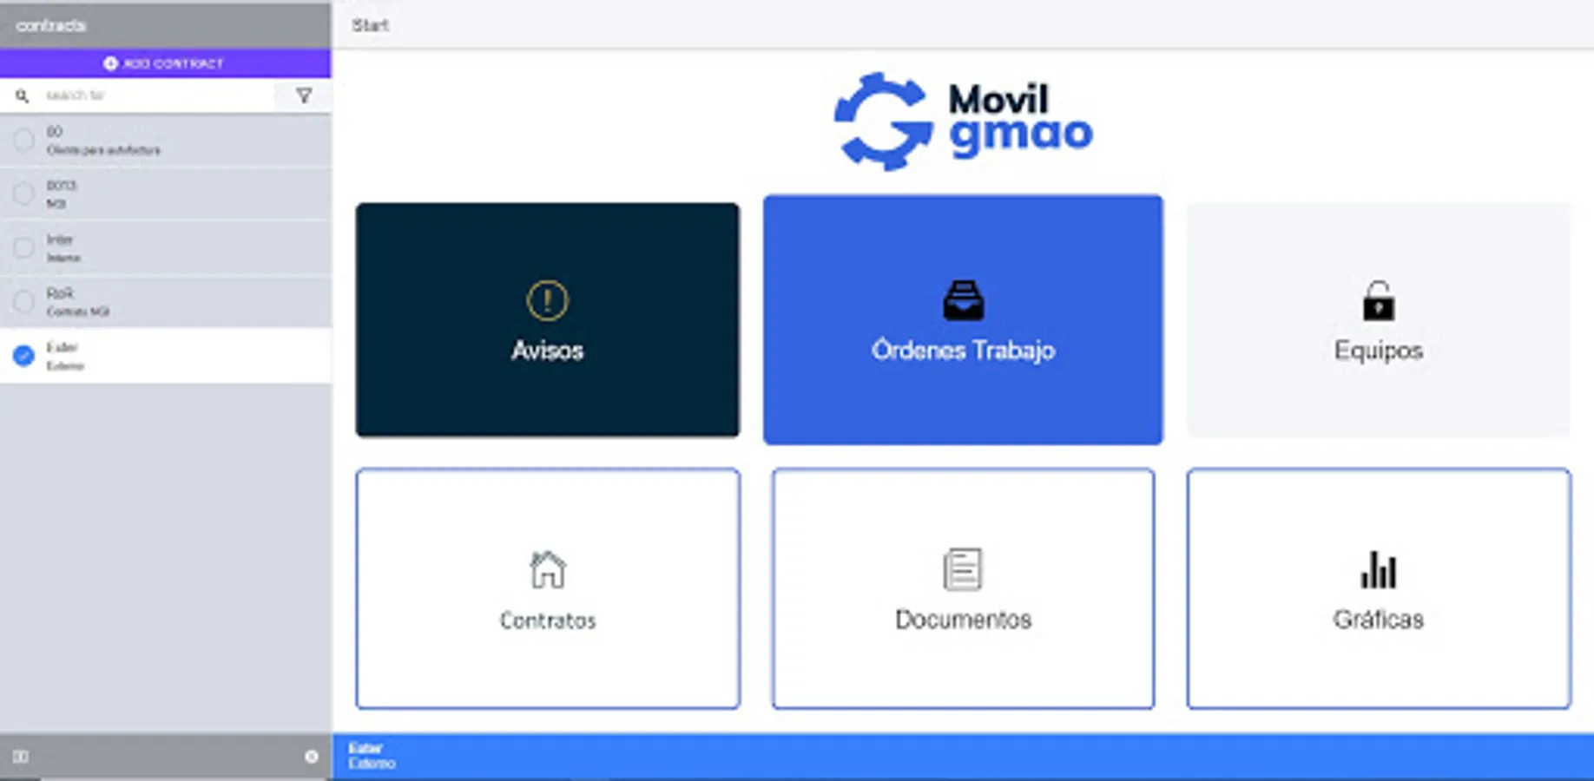This screenshot has width=1594, height=781.
Task: Click the magnifier search icon
Action: 23,95
